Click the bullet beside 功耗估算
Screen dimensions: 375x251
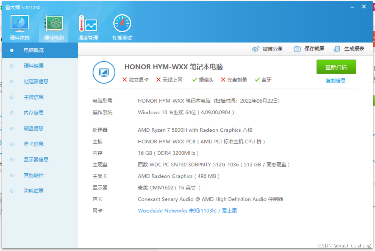[x=12, y=191]
